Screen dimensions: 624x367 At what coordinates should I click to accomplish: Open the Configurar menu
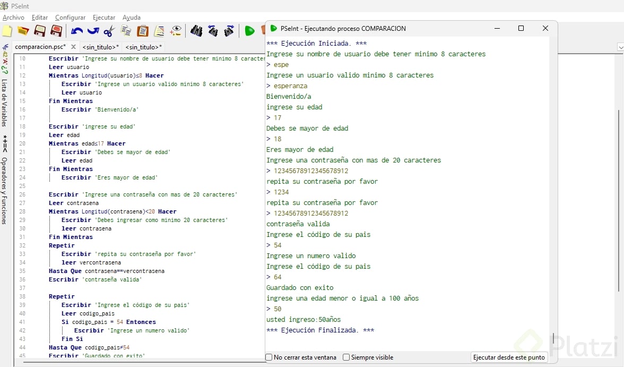(71, 18)
